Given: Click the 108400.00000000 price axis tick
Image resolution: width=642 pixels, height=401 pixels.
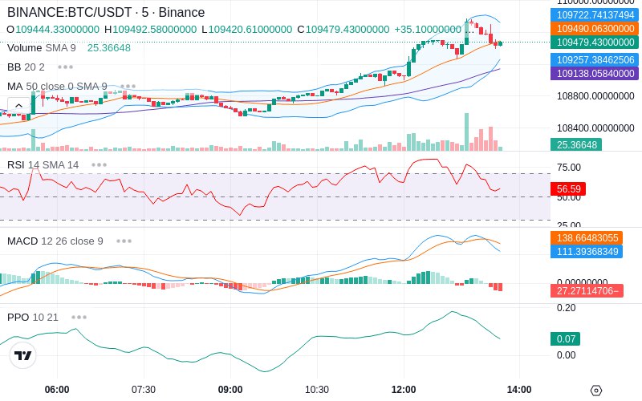Looking at the screenshot, I should click(595, 128).
